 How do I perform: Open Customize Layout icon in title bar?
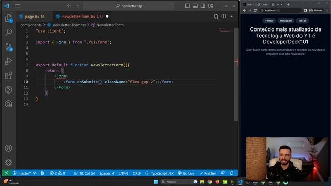tap(210, 6)
